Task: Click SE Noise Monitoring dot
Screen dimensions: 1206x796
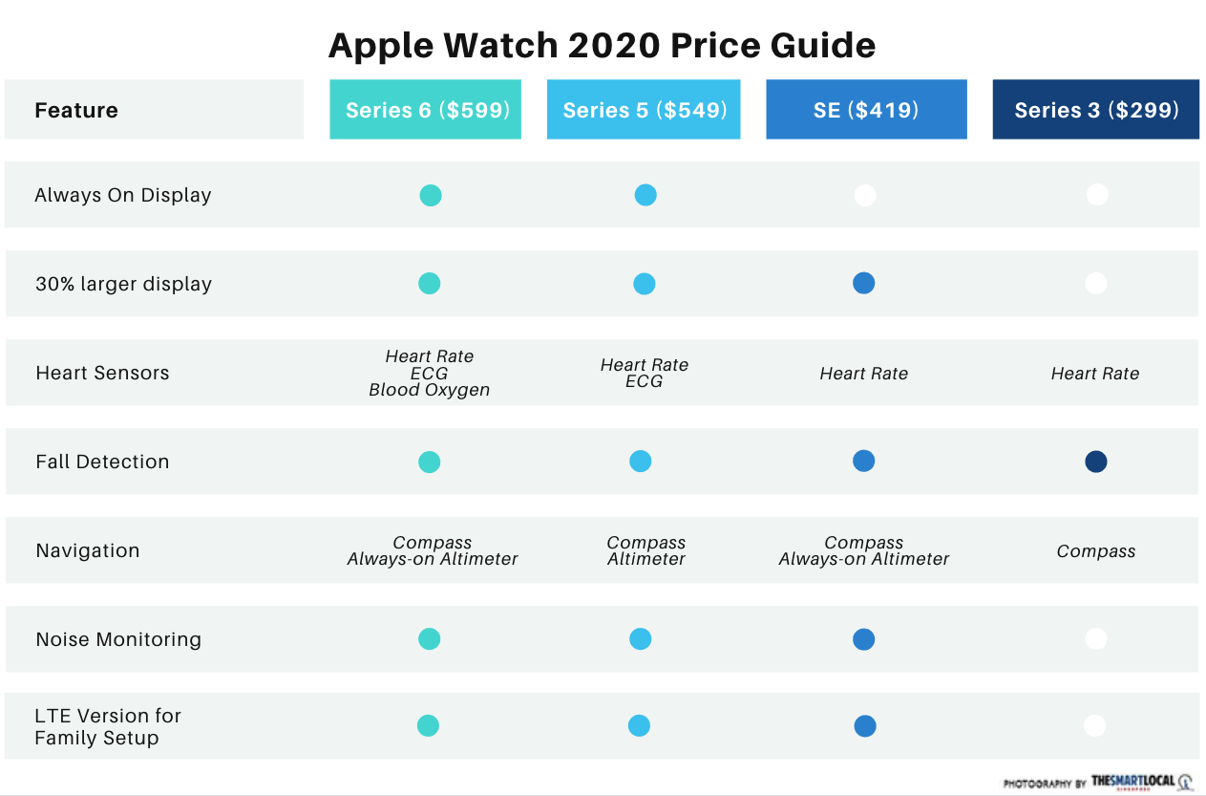Action: [x=864, y=639]
